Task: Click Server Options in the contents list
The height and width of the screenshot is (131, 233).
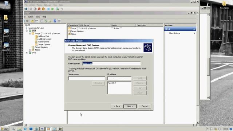Action: click(77, 31)
